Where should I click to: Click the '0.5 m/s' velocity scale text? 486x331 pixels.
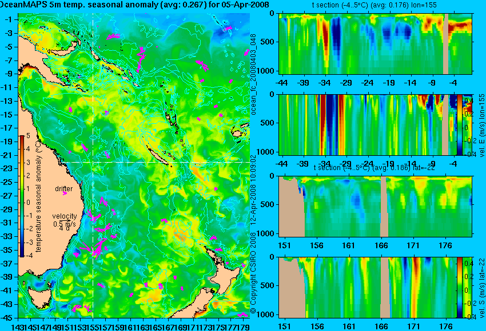(x=65, y=224)
